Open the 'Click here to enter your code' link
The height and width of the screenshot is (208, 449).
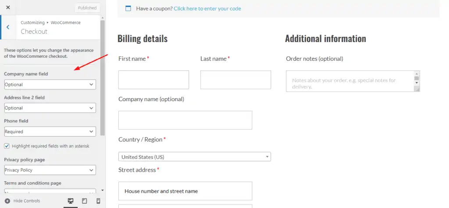click(x=207, y=8)
